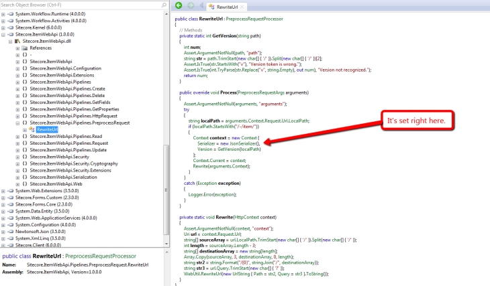Expand the References folder

[17, 48]
